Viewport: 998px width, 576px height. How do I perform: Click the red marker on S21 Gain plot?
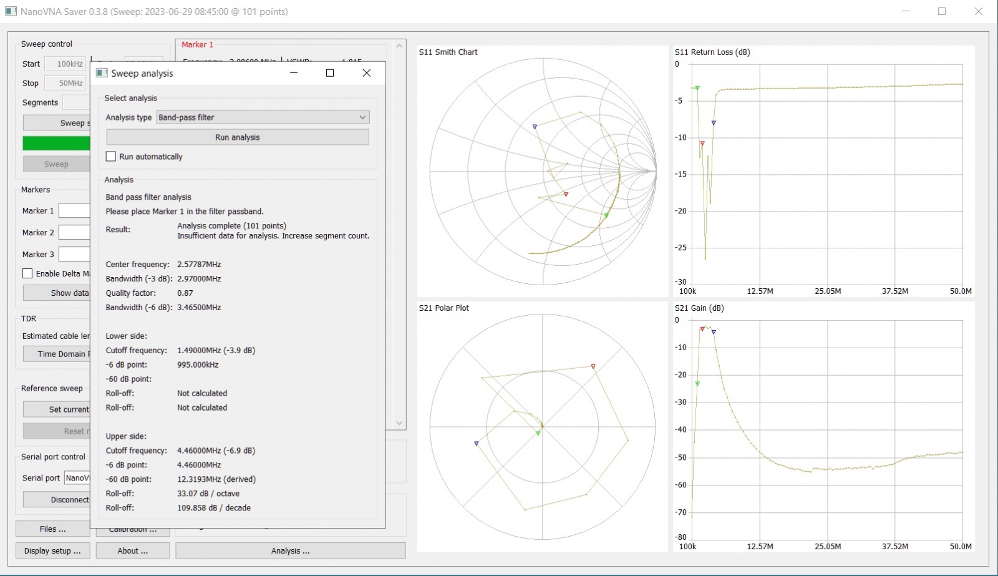702,329
